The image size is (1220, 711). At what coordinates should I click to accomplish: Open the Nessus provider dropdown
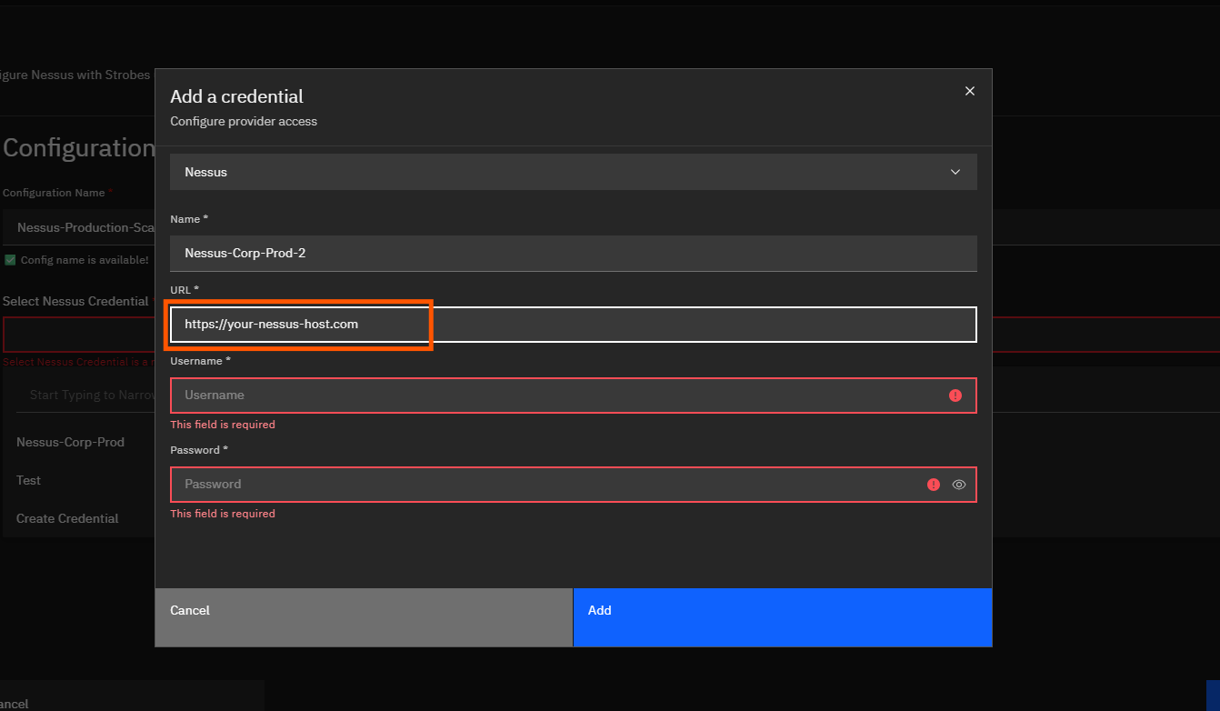tap(574, 172)
